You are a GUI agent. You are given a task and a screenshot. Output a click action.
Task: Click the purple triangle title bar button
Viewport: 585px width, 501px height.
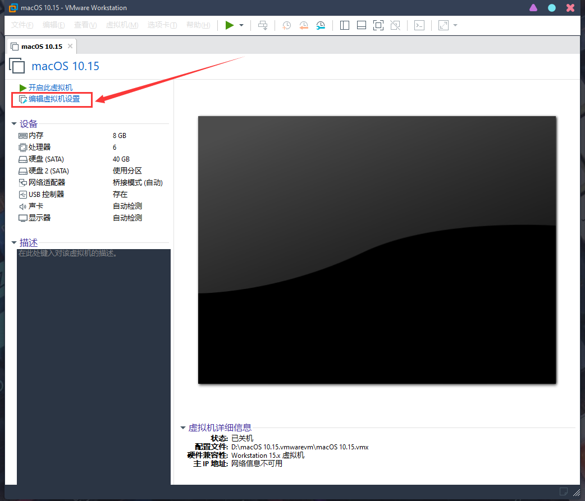tap(533, 7)
